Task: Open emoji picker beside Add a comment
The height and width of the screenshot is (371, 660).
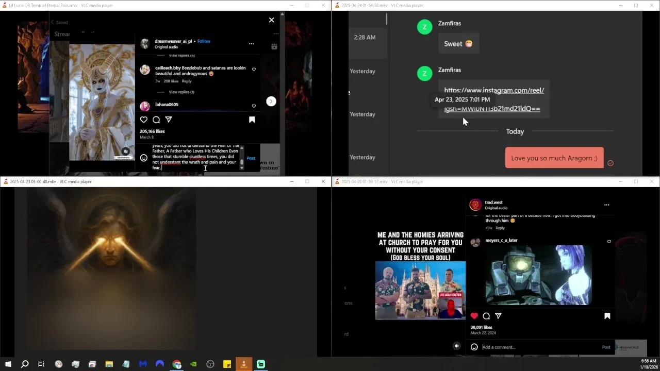Action: [474, 347]
